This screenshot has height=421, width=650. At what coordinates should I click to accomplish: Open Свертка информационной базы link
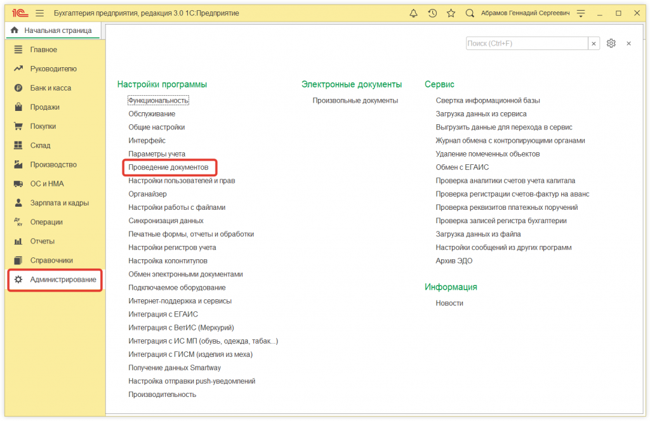coord(487,100)
